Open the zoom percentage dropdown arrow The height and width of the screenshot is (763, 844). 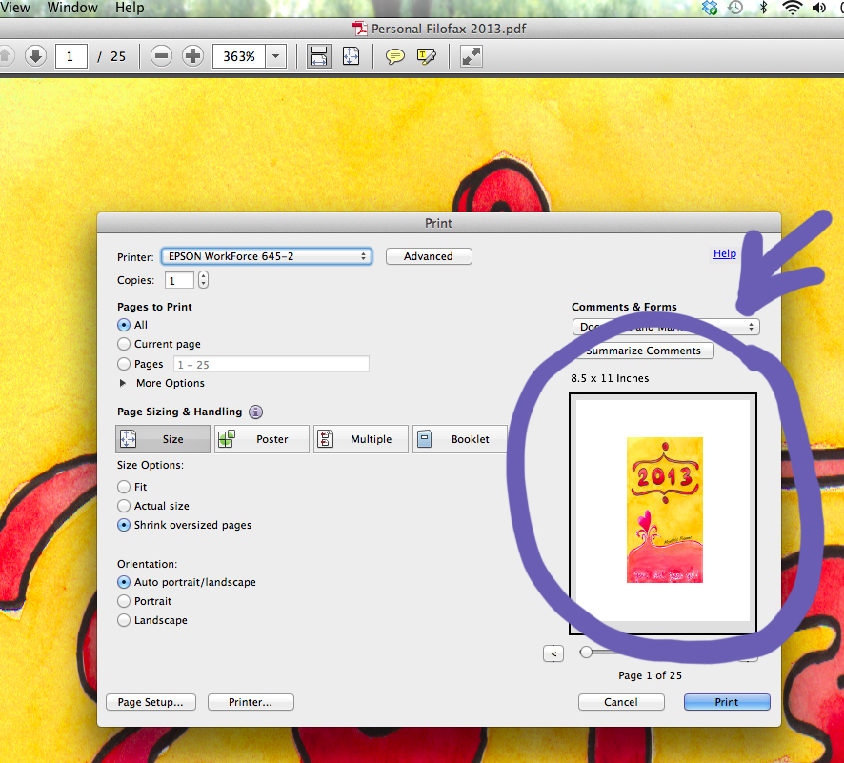tap(276, 56)
